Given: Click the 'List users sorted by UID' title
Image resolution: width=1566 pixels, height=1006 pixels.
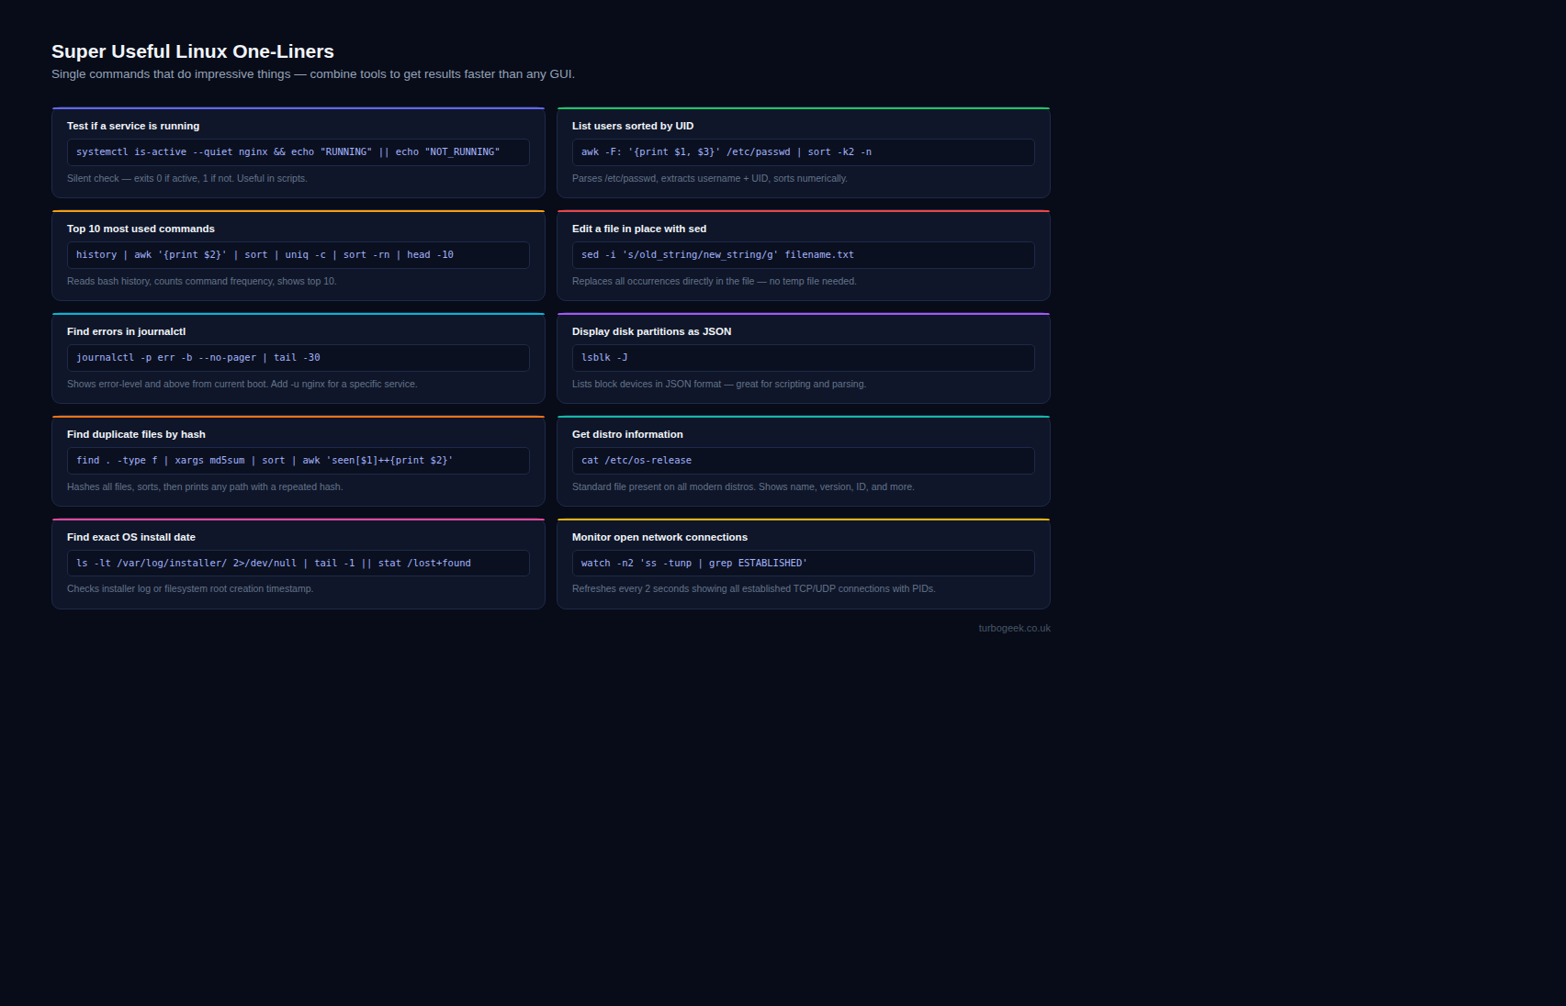Looking at the screenshot, I should coord(633,127).
